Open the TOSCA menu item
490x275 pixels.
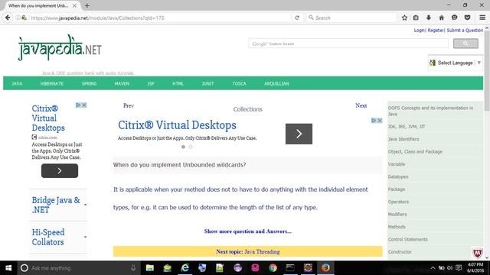(239, 83)
